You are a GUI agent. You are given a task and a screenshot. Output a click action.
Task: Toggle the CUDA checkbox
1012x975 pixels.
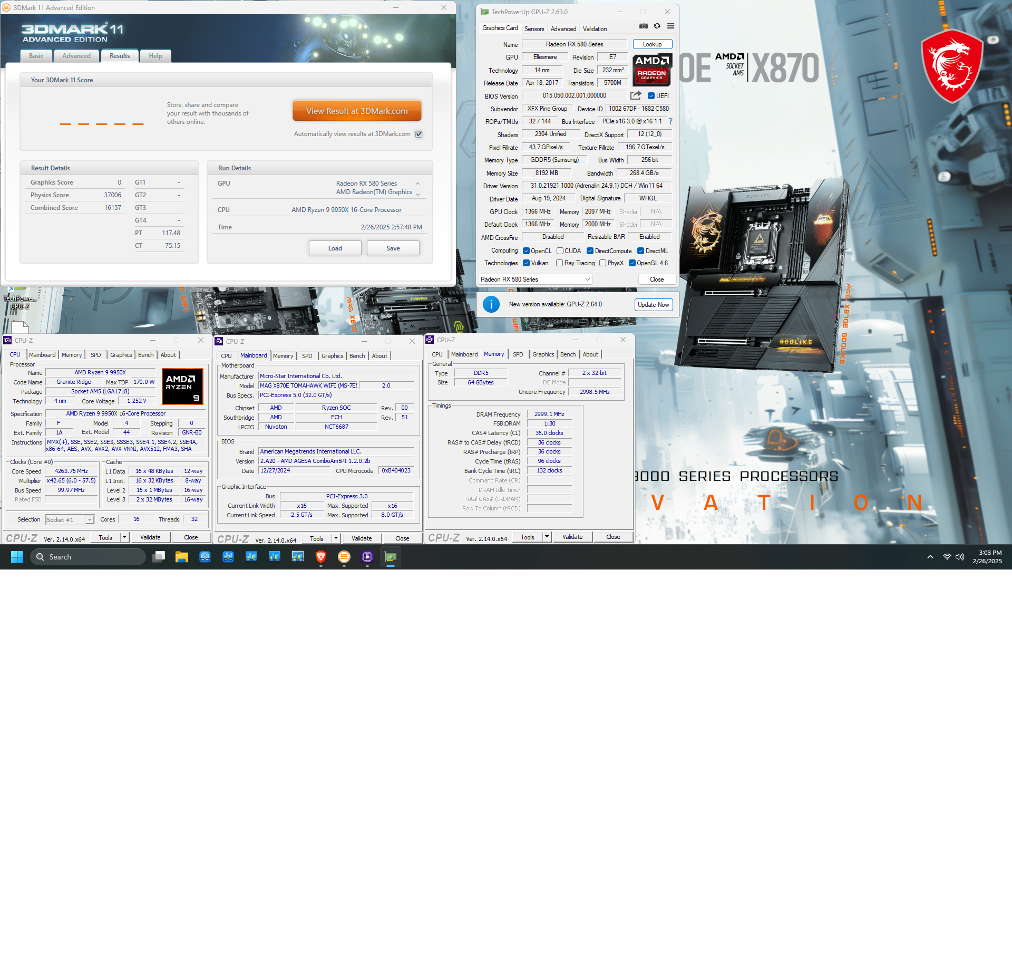pyautogui.click(x=560, y=251)
